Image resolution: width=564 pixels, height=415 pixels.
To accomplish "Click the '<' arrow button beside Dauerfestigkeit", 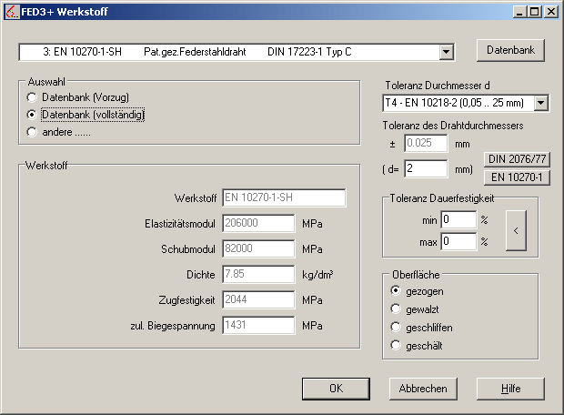I will pyautogui.click(x=517, y=230).
